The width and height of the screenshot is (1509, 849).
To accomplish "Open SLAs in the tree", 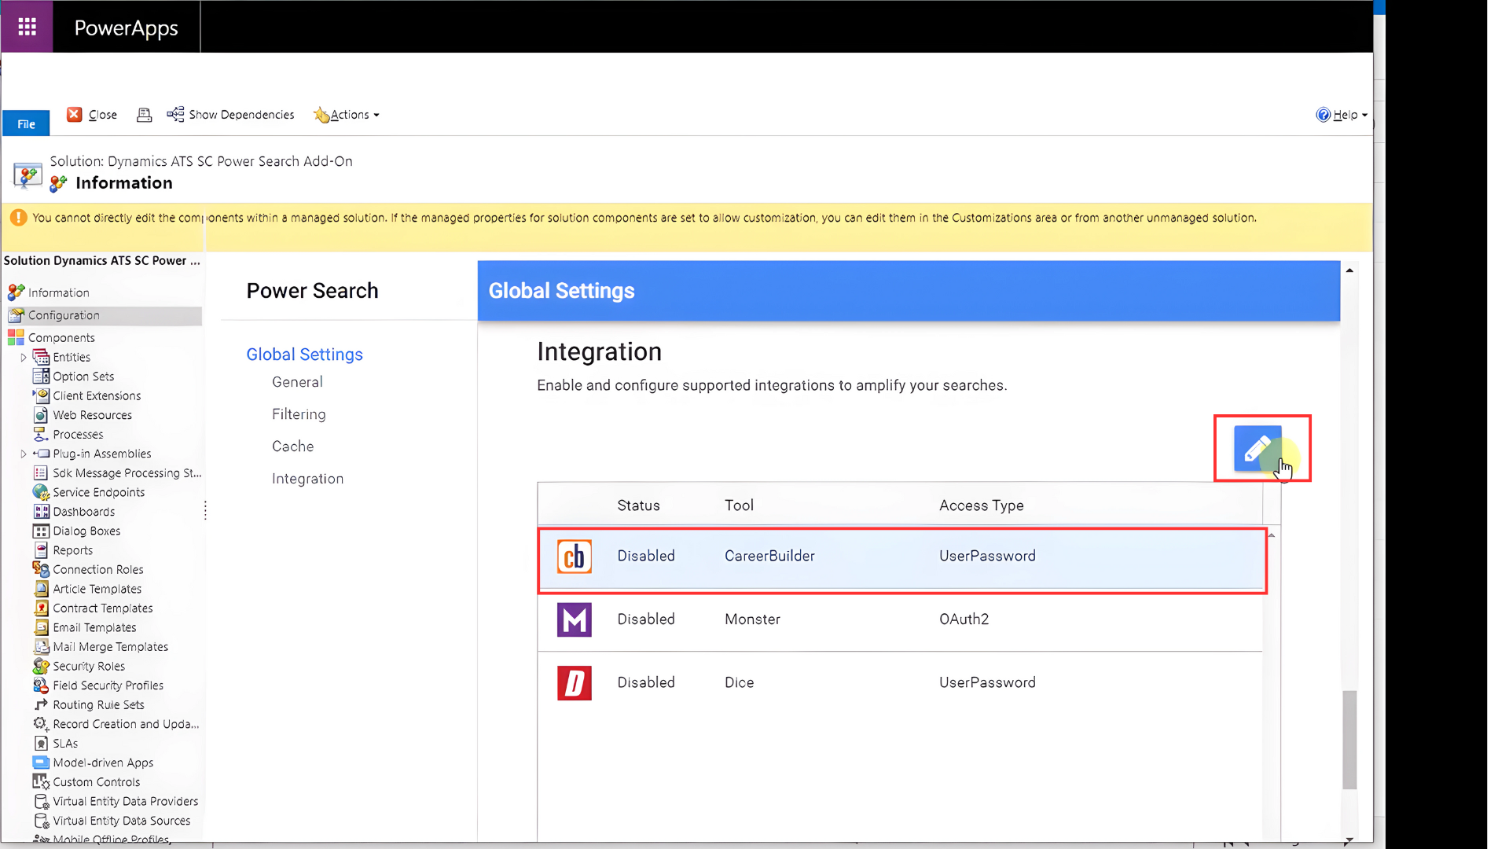I will [65, 744].
